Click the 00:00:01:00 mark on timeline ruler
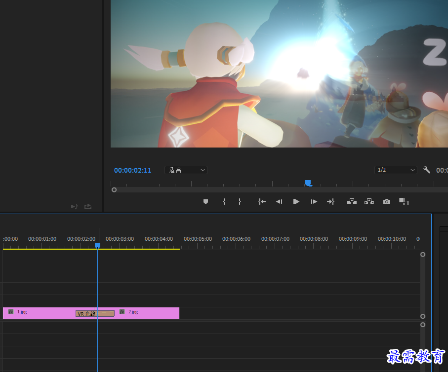Image resolution: width=448 pixels, height=372 pixels. [42, 239]
